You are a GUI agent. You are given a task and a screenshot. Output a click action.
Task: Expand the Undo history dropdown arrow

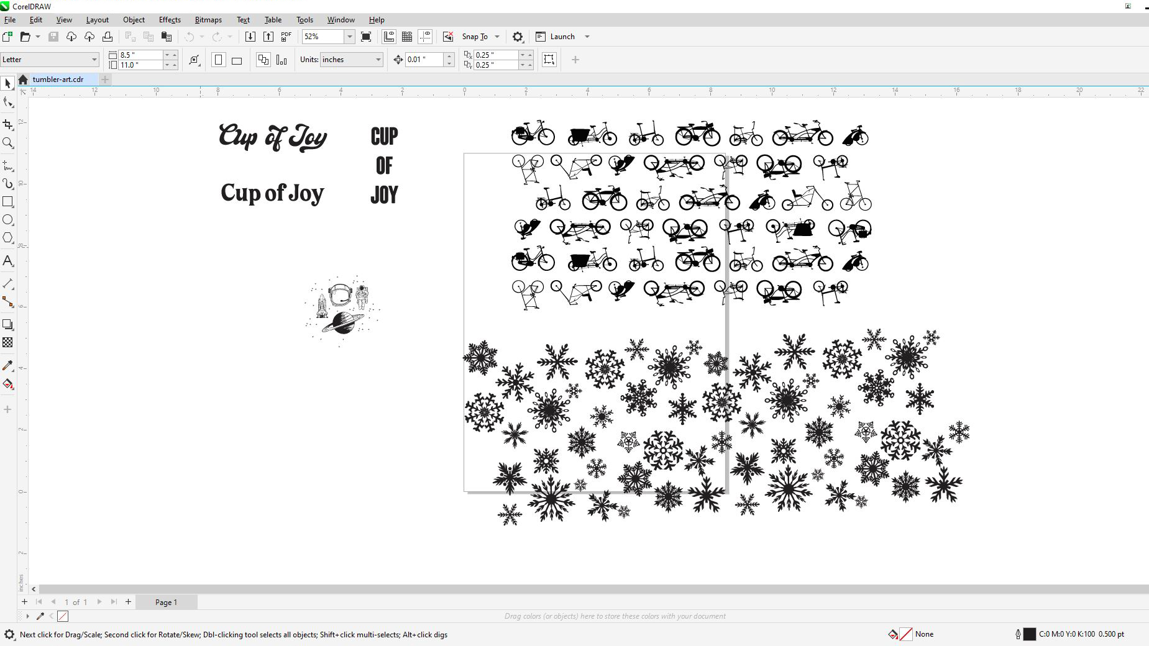point(202,37)
